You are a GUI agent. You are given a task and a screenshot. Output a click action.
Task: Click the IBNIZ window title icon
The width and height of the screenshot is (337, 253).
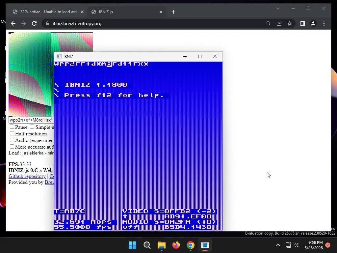[x=59, y=56]
